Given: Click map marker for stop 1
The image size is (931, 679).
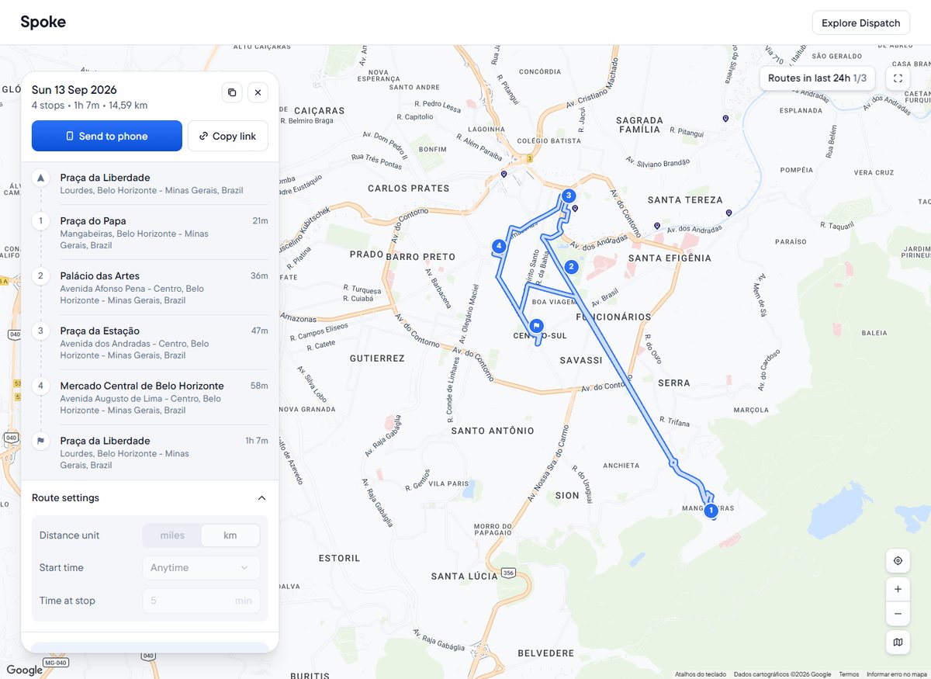Looking at the screenshot, I should (711, 511).
